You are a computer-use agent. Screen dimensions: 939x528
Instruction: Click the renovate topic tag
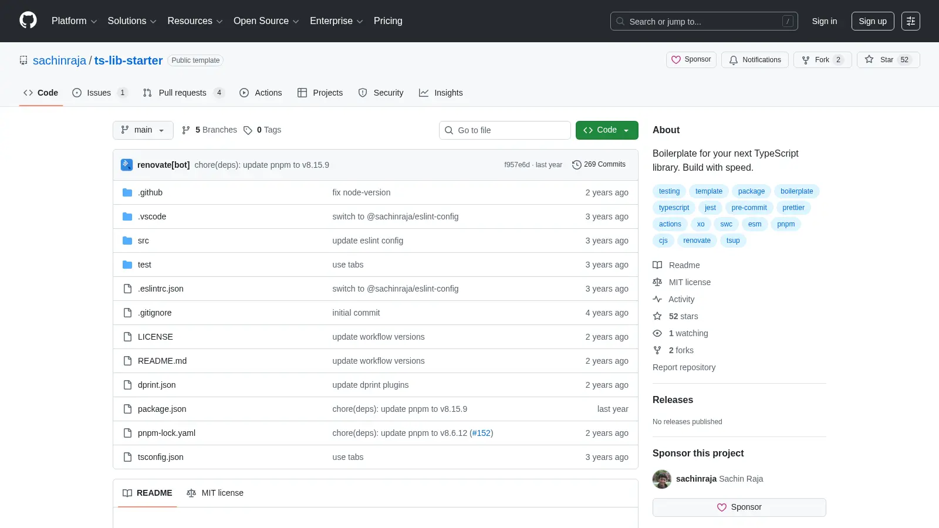pos(697,241)
